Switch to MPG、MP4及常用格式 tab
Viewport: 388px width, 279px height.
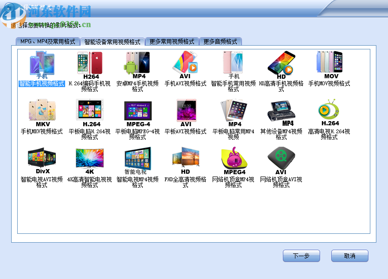coord(48,41)
